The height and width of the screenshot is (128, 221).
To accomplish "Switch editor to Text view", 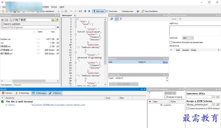I will tap(99, 11).
